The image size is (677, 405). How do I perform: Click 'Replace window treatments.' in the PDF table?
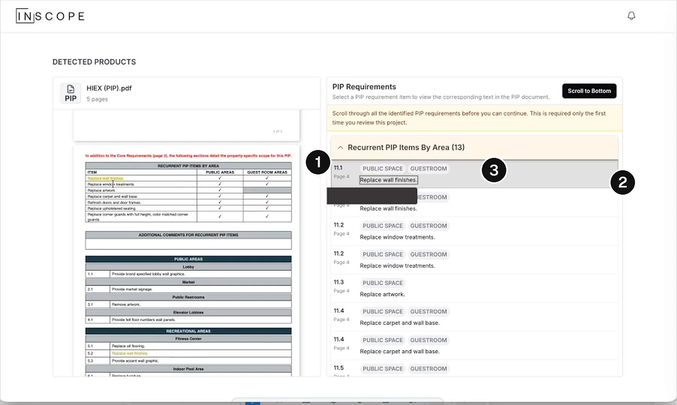click(x=111, y=184)
